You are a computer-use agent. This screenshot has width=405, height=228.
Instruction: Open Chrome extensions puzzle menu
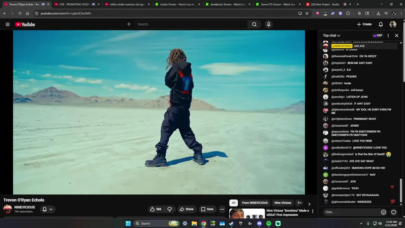pyautogui.click(x=348, y=13)
